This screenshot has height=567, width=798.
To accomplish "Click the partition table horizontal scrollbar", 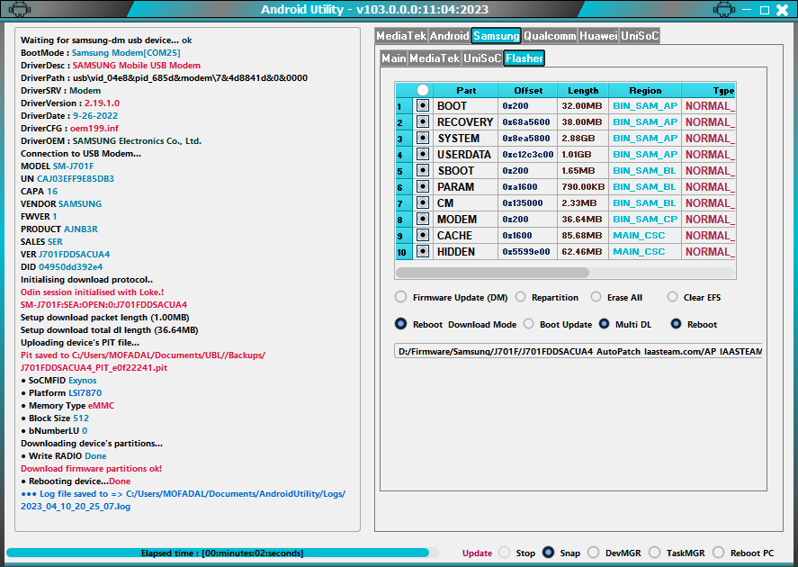I will 493,273.
